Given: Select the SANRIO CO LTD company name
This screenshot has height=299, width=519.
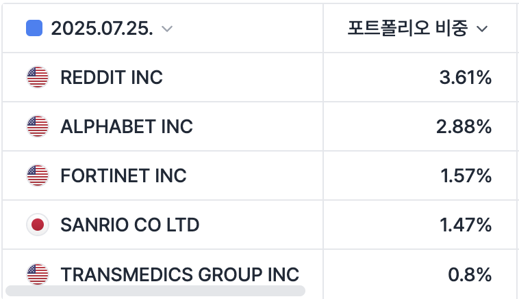Looking at the screenshot, I should click(130, 225).
